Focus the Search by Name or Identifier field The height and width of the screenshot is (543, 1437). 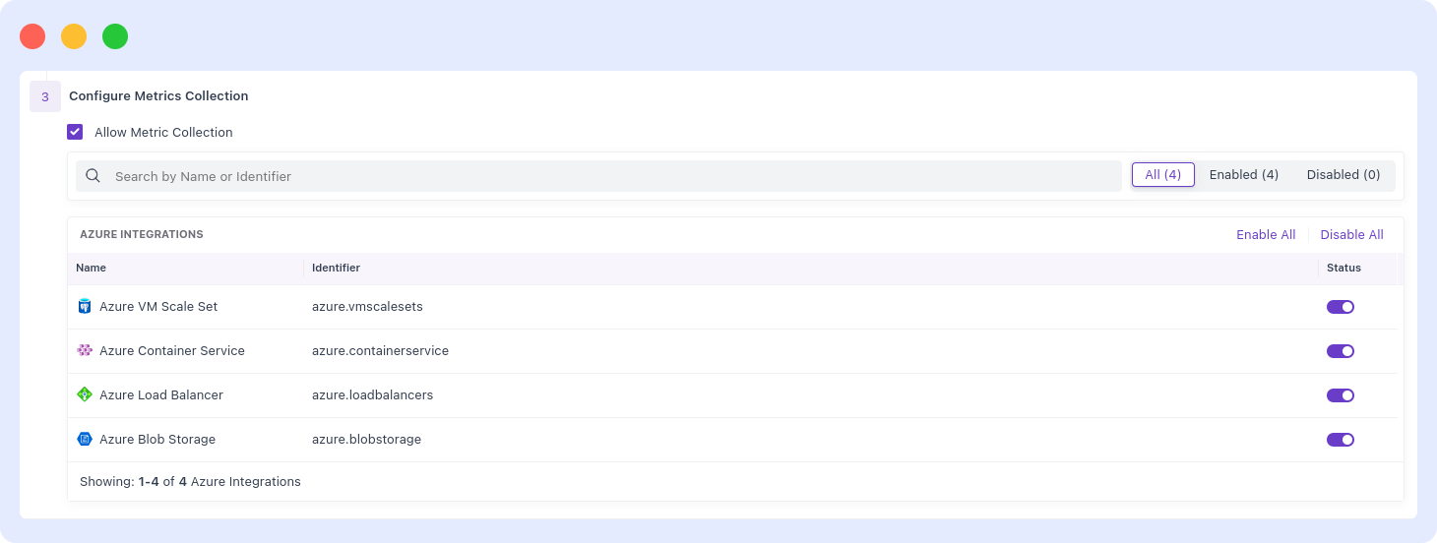coord(610,176)
